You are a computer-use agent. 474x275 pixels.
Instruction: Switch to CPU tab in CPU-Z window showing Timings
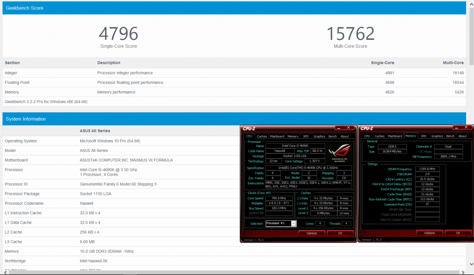coord(367,136)
